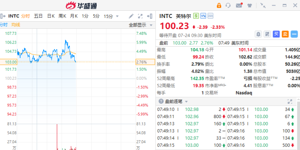
Task: Click the compact mode arrows icon
Action: [263, 5]
